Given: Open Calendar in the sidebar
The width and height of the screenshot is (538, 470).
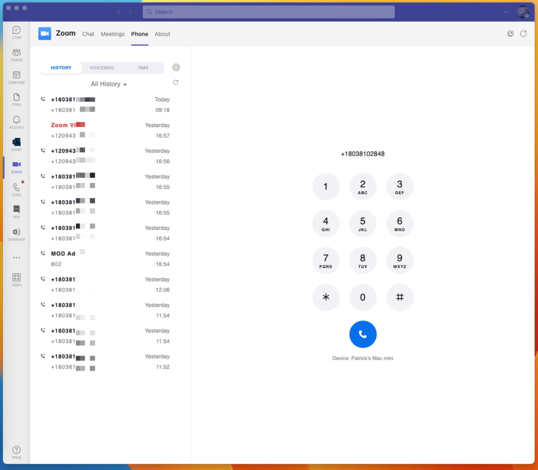Looking at the screenshot, I should pos(16,78).
